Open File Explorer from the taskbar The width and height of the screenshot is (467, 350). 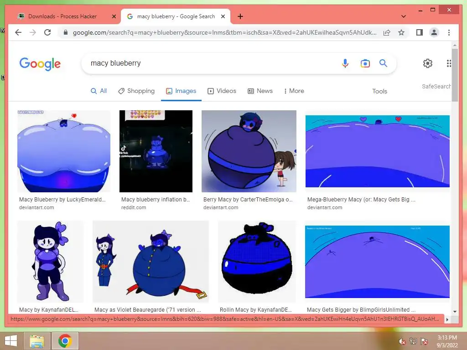tap(37, 341)
